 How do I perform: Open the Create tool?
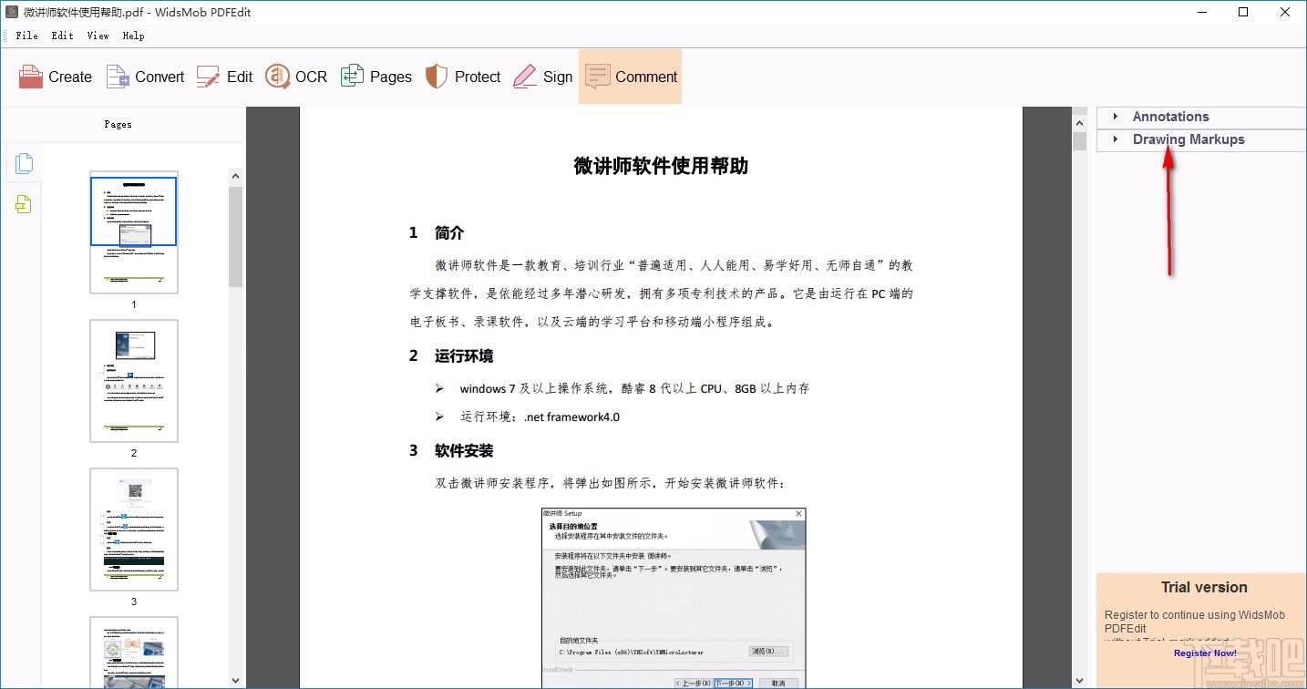coord(55,77)
